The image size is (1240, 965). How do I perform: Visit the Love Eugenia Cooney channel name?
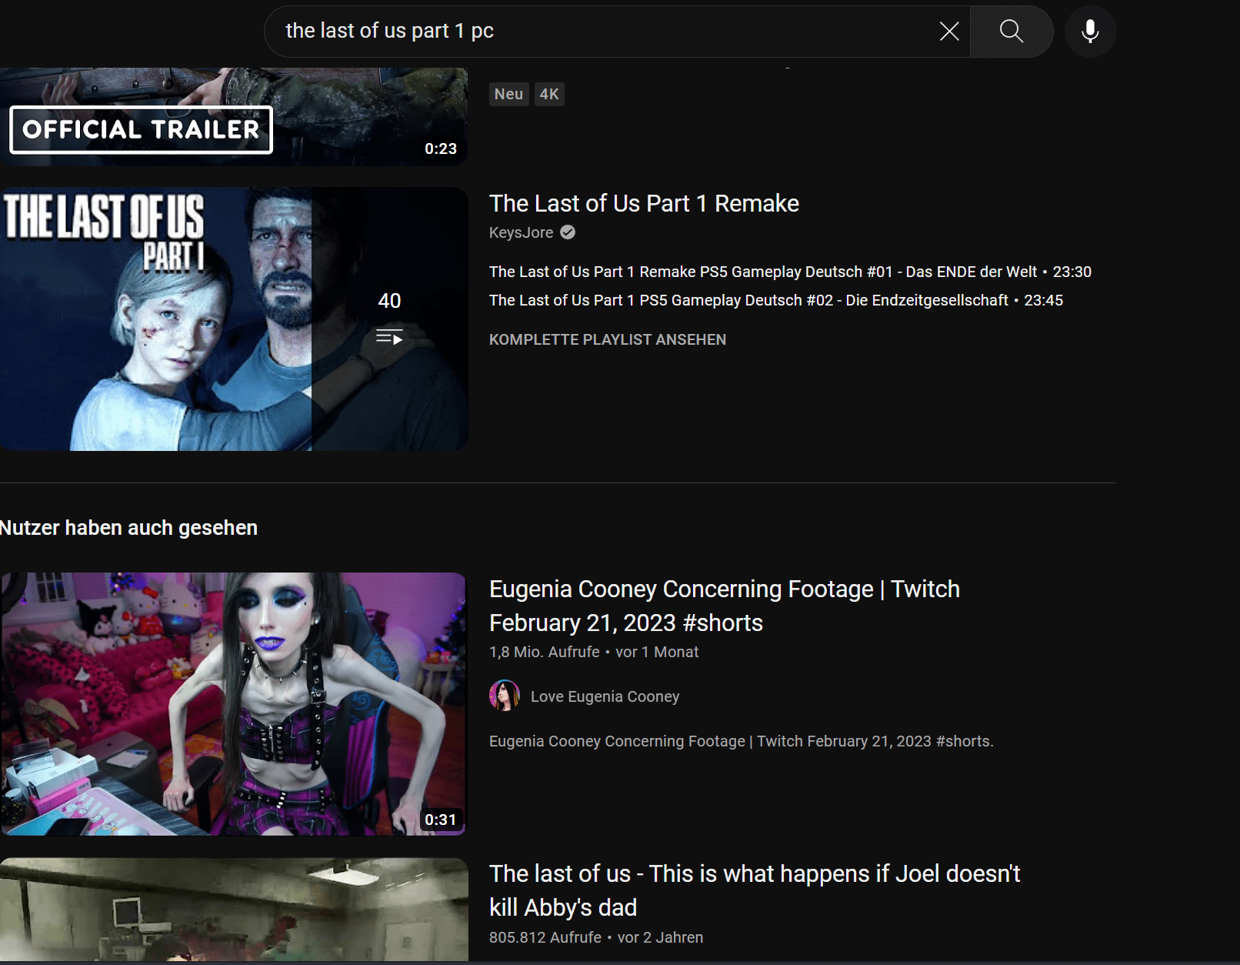click(x=605, y=696)
